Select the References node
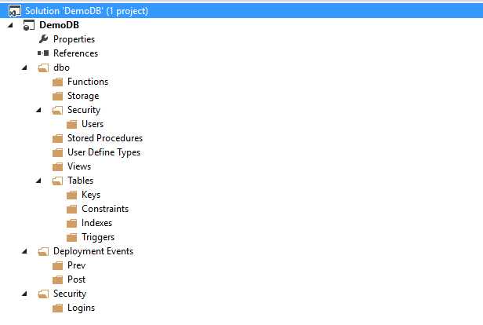This screenshot has width=483, height=325. [75, 53]
